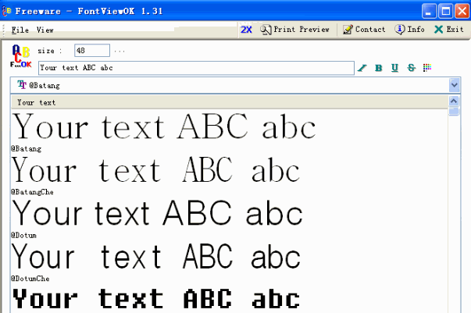Open the Info dialog
This screenshot has height=313, width=471.
click(410, 30)
